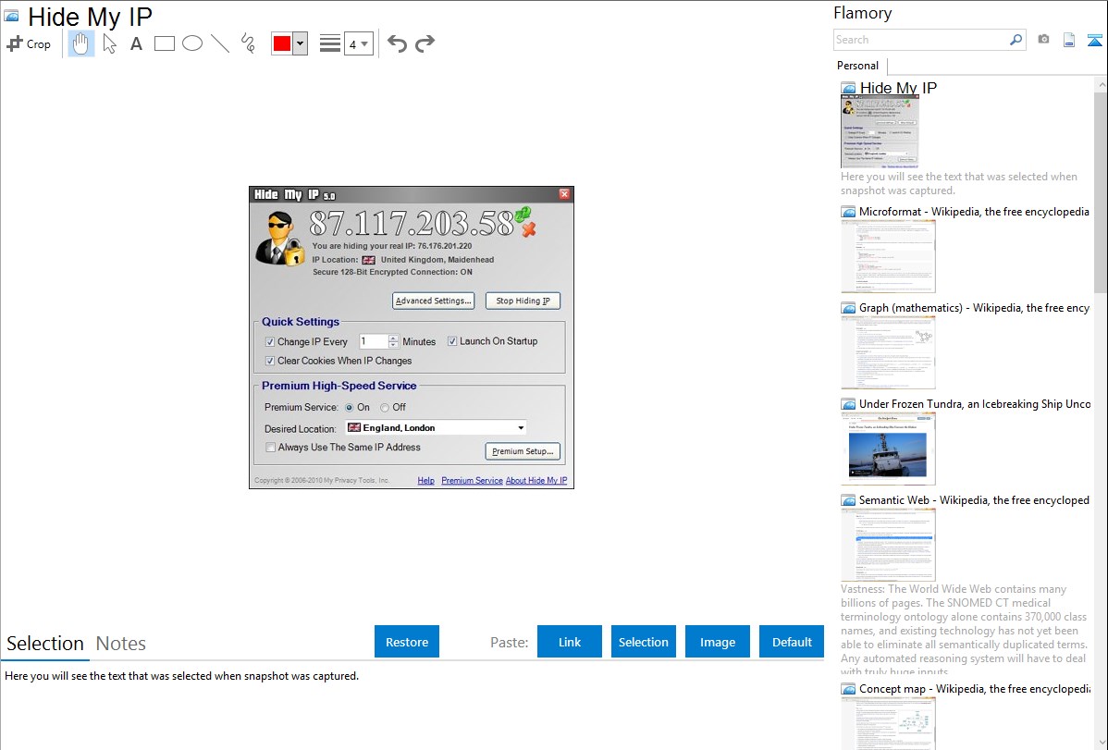Open the Premium Service link
This screenshot has height=750, width=1108.
472,481
